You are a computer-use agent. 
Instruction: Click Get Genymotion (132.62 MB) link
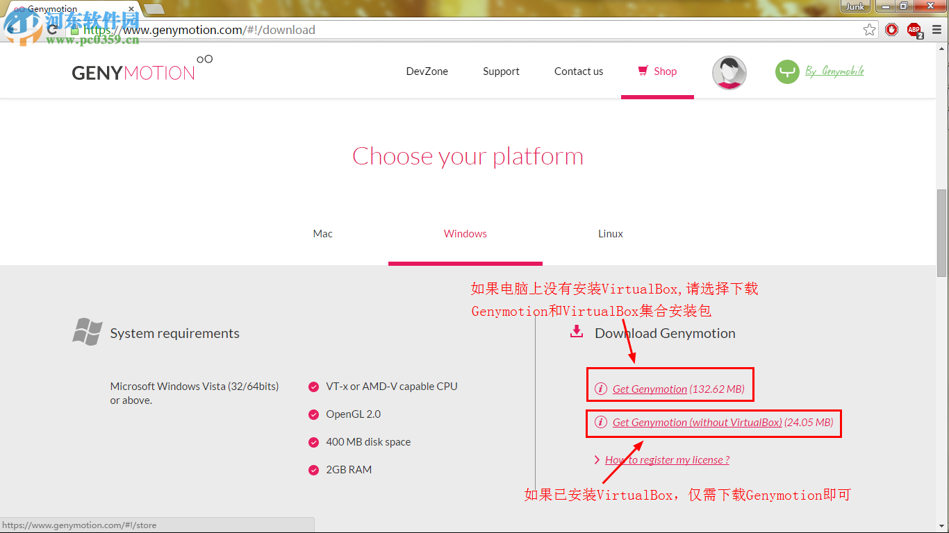coord(678,389)
